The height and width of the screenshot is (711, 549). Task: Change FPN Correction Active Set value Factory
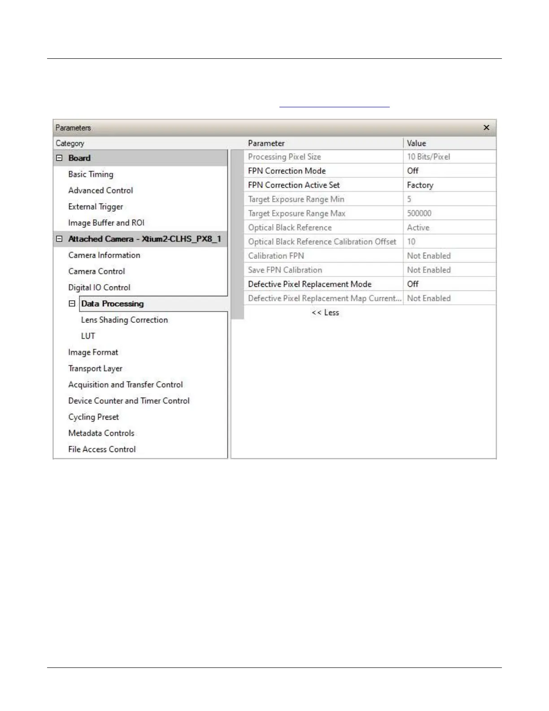tap(449, 185)
